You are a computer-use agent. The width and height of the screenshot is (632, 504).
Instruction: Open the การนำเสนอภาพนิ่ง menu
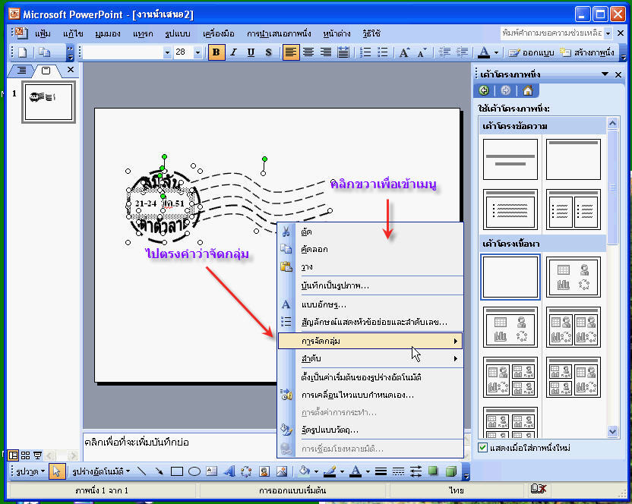tap(279, 33)
